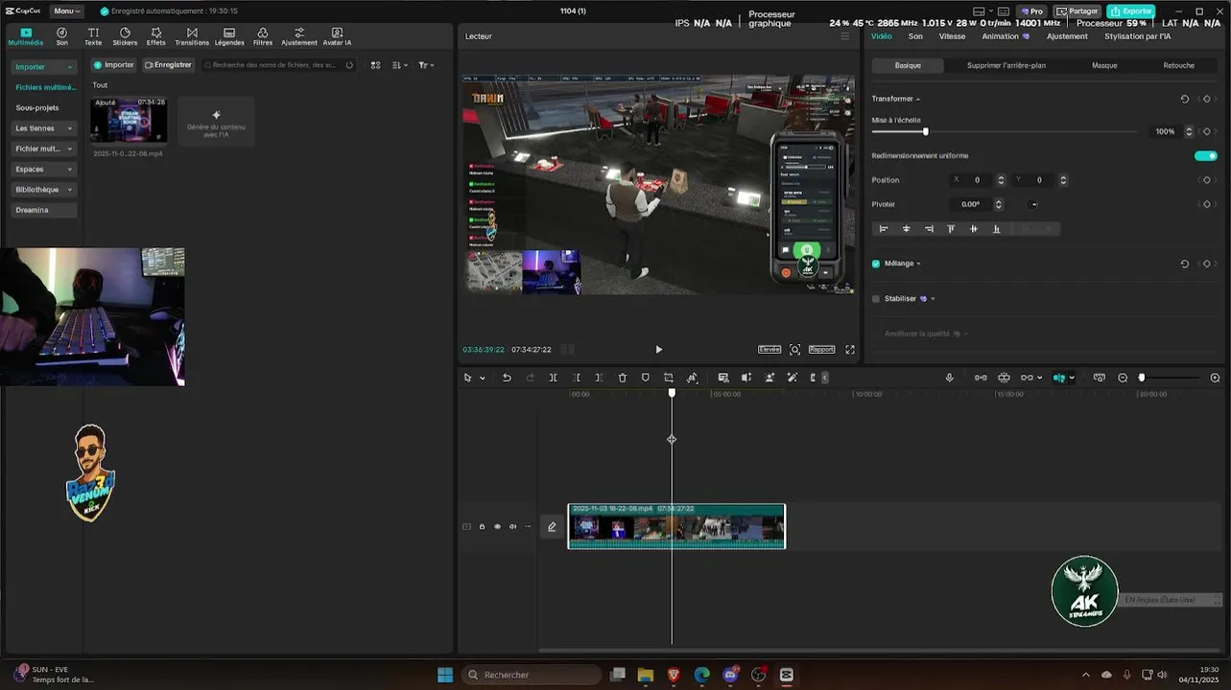This screenshot has height=690, width=1231.
Task: Click the marker shield icon in timeline toolbar
Action: click(645, 378)
